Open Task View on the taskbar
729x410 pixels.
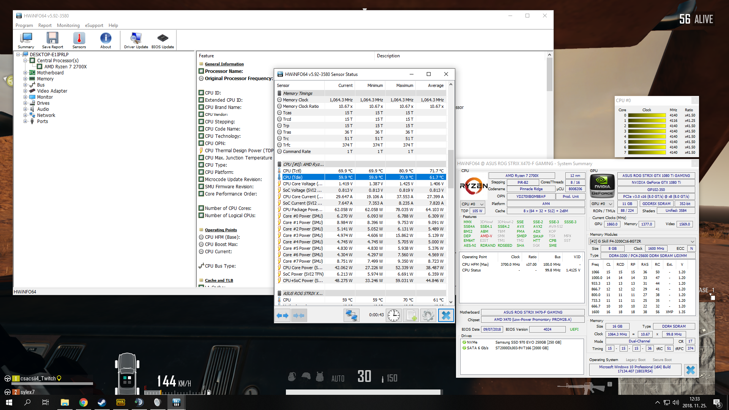click(46, 402)
